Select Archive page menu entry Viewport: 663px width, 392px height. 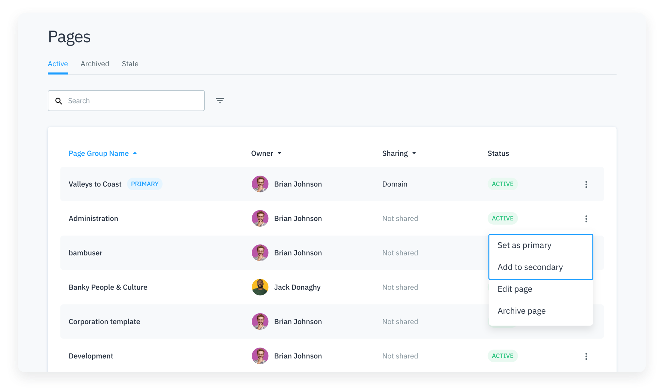pyautogui.click(x=521, y=311)
